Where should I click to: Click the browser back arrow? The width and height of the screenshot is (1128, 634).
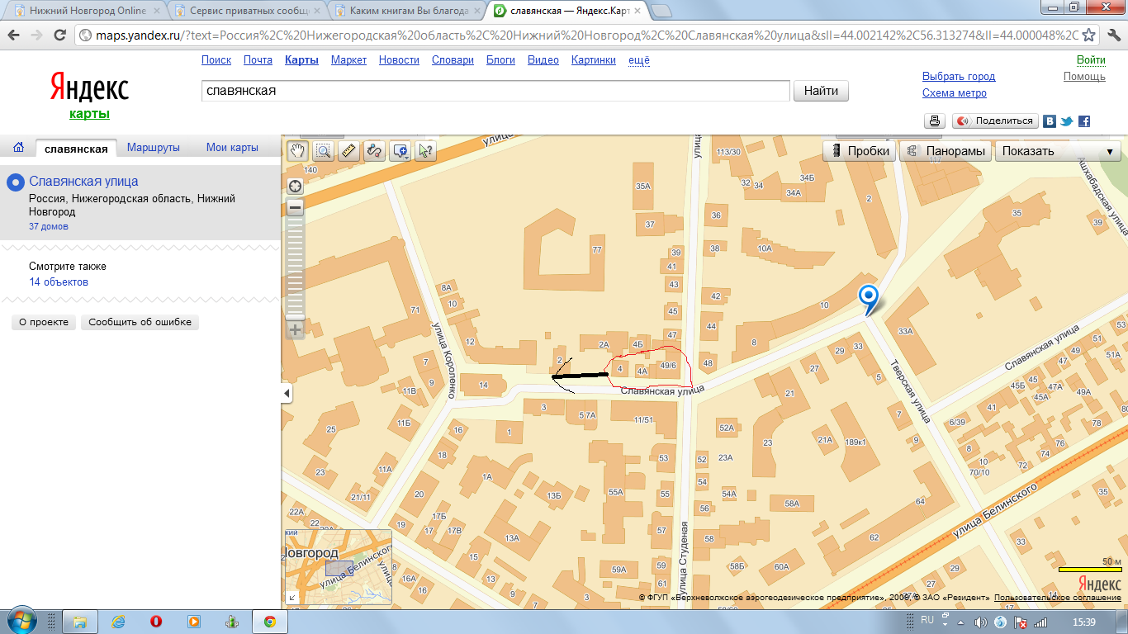click(14, 35)
